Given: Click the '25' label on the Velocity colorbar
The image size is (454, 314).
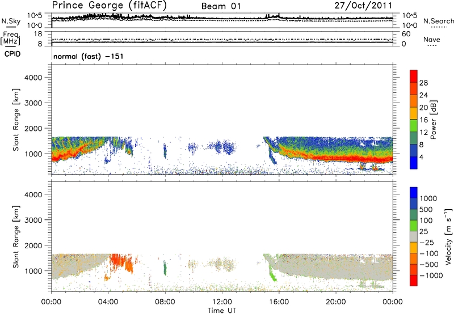Looking at the screenshot, I should coord(423,232).
